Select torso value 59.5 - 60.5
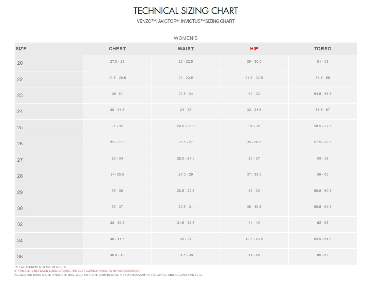This screenshot has width=382, height=282. coord(322,191)
